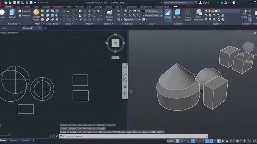
Task: Expand the Draw panel
Action: (69, 24)
